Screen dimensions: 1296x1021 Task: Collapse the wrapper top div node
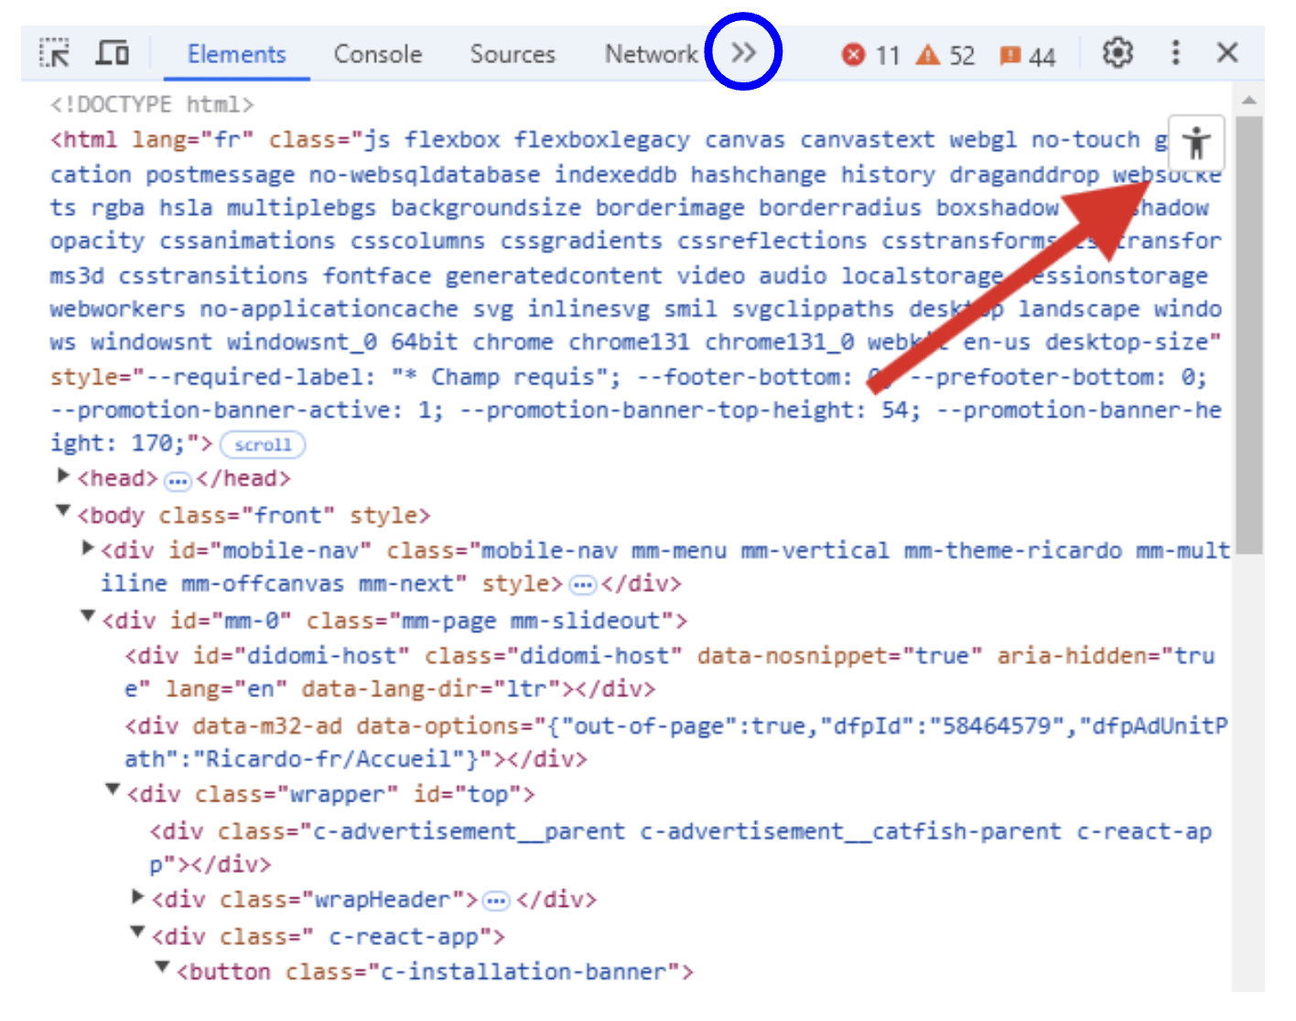click(x=113, y=789)
